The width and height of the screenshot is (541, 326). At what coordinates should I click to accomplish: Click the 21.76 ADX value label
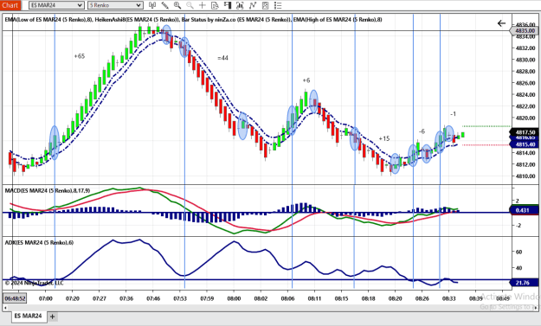[x=524, y=283]
